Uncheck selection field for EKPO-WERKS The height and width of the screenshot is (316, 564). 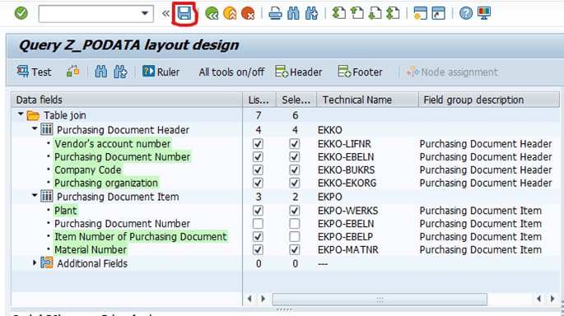coord(295,211)
